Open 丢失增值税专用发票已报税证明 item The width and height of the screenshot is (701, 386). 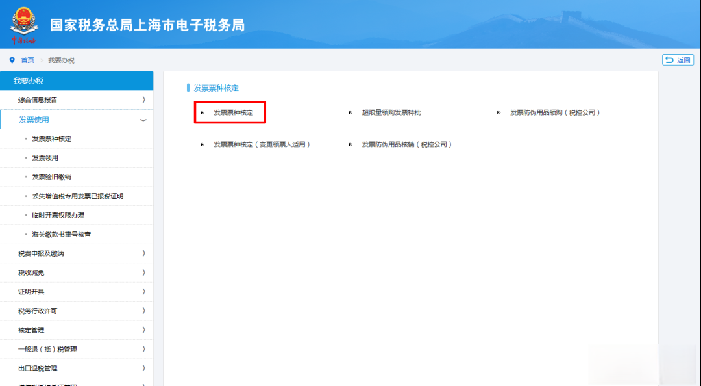[x=77, y=196]
